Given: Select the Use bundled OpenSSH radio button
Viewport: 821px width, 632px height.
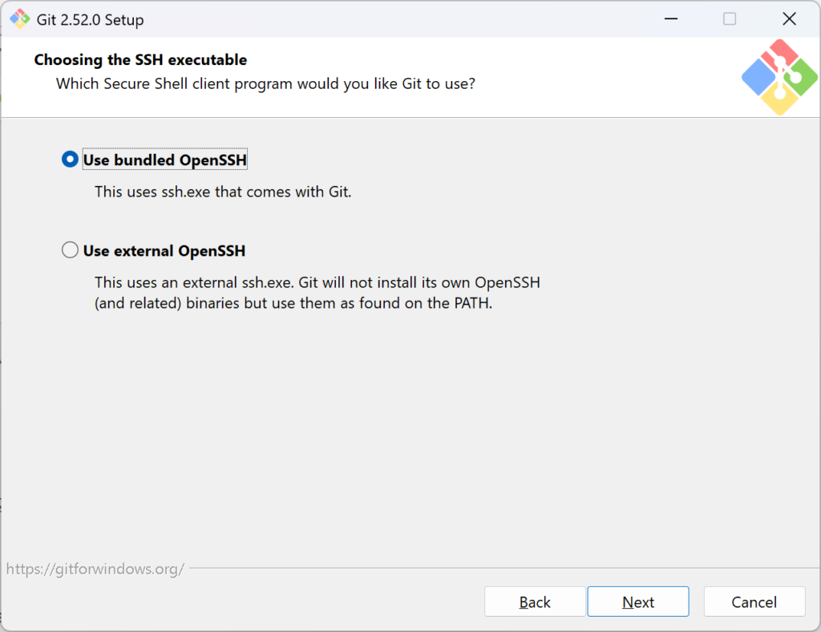Looking at the screenshot, I should click(71, 160).
